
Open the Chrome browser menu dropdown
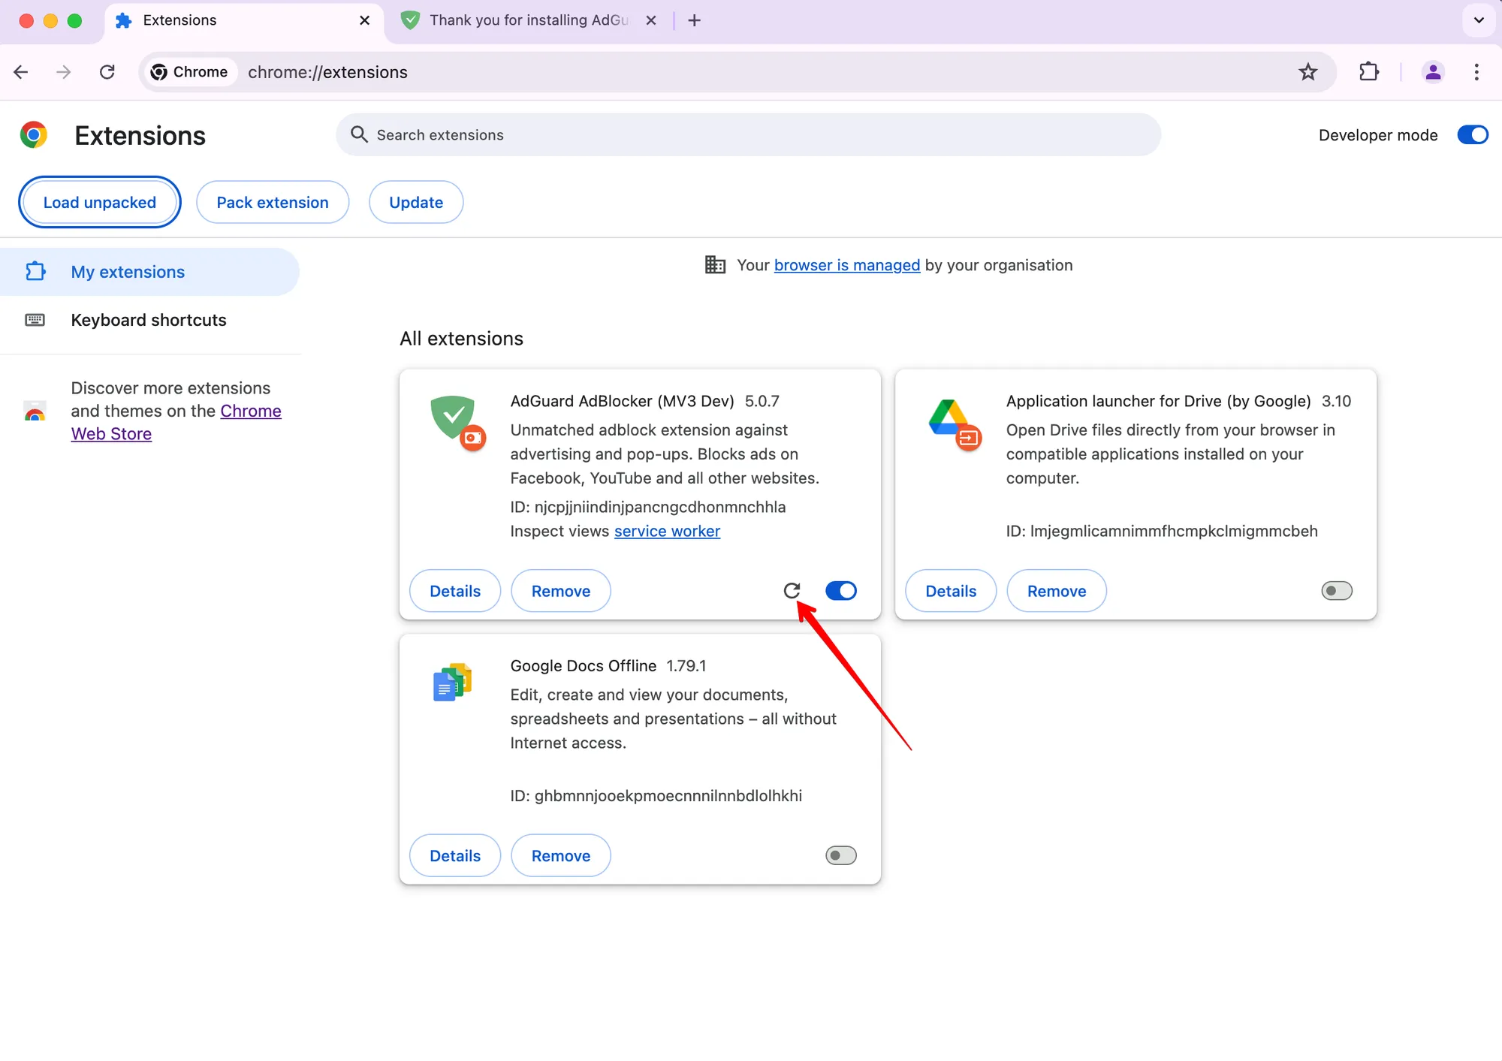point(1476,71)
